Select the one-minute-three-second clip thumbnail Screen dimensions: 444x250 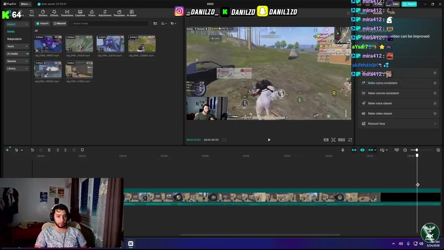pos(79,69)
